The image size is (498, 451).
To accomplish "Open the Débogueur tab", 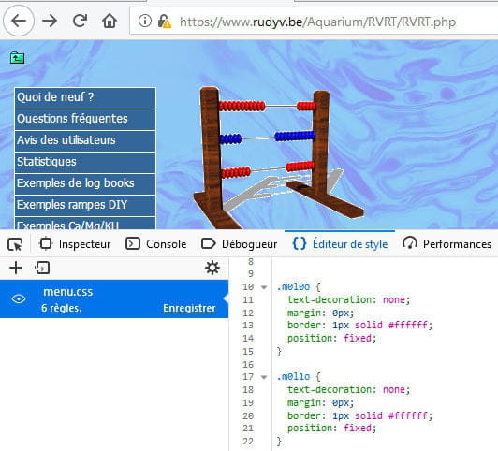I will point(239,244).
